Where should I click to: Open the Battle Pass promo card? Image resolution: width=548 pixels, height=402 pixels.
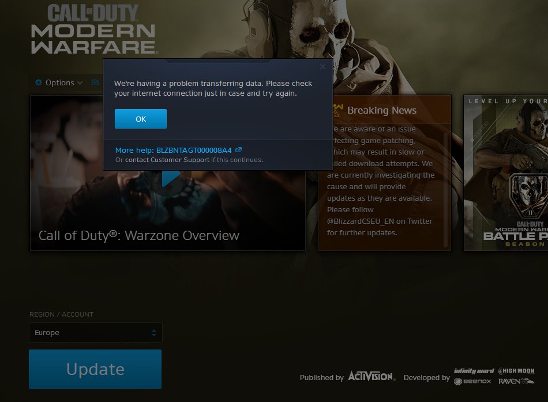[x=506, y=172]
